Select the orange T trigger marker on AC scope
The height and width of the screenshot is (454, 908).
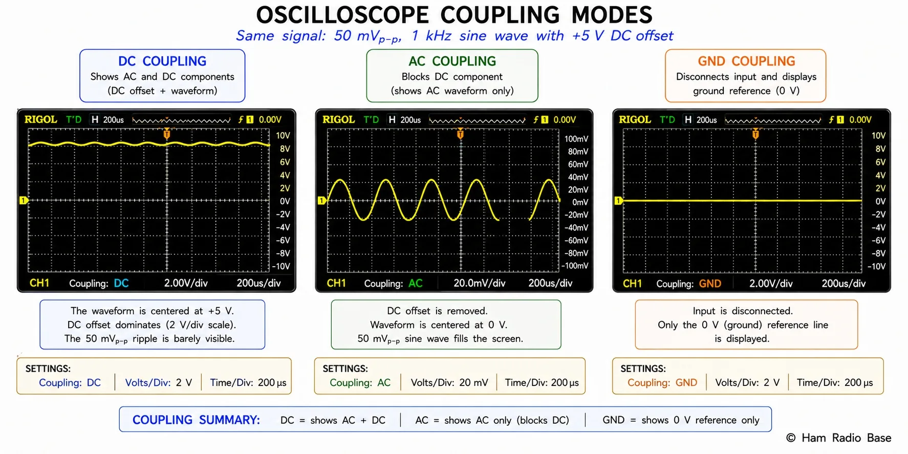460,134
